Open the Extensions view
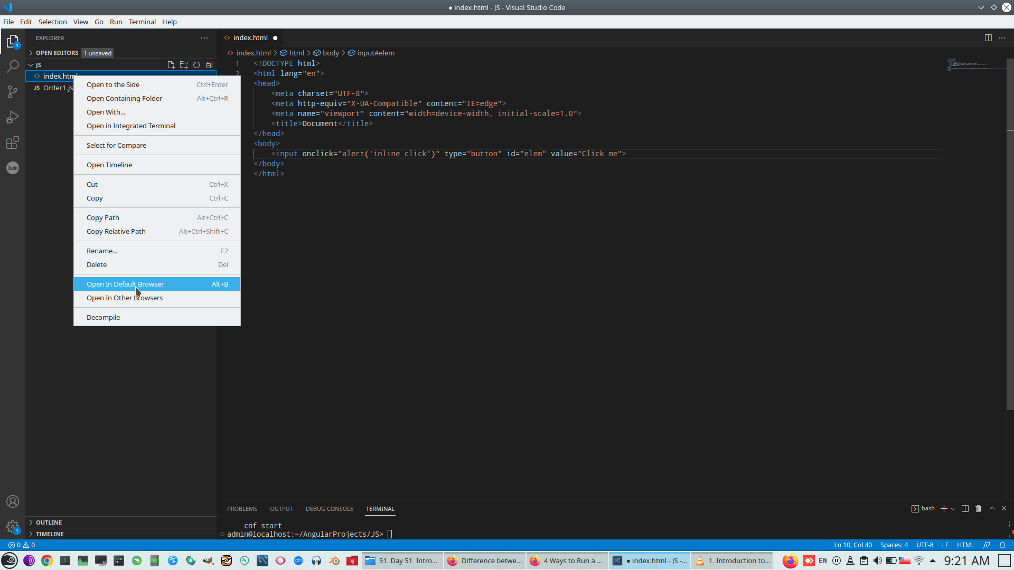Viewport: 1014px width, 570px height. click(x=13, y=142)
